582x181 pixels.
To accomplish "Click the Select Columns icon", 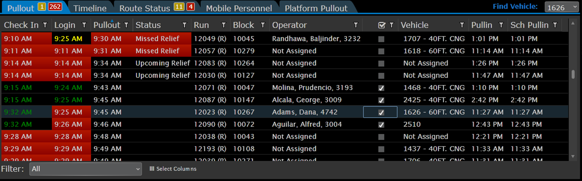I will pyautogui.click(x=152, y=169).
